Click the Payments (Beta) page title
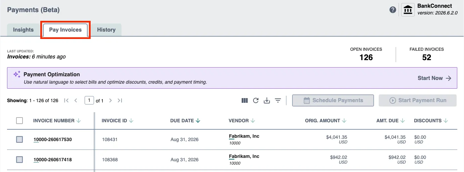 (33, 10)
